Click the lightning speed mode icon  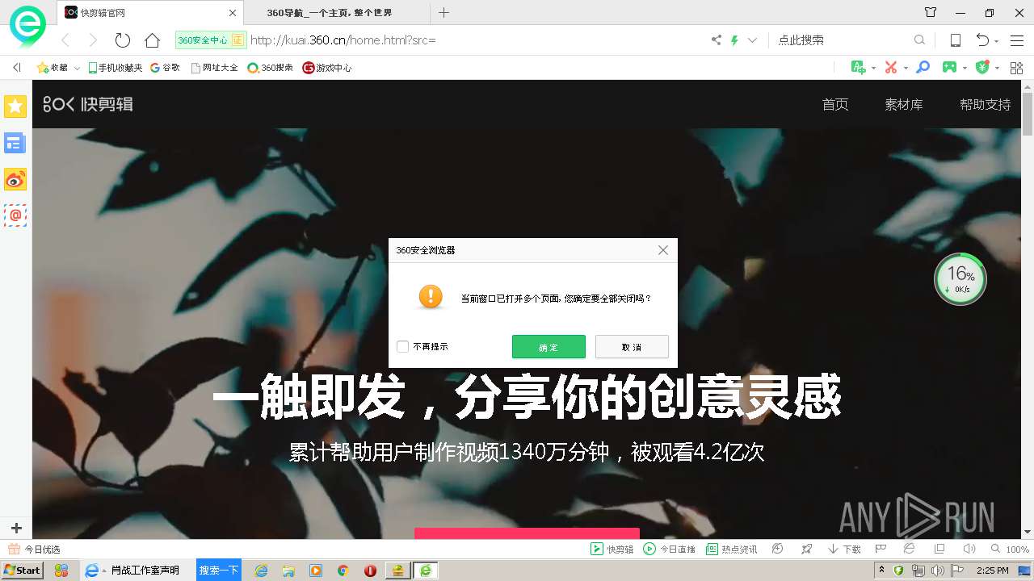click(734, 40)
